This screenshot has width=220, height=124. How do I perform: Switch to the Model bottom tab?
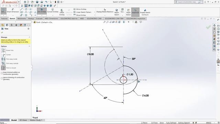click(14, 120)
